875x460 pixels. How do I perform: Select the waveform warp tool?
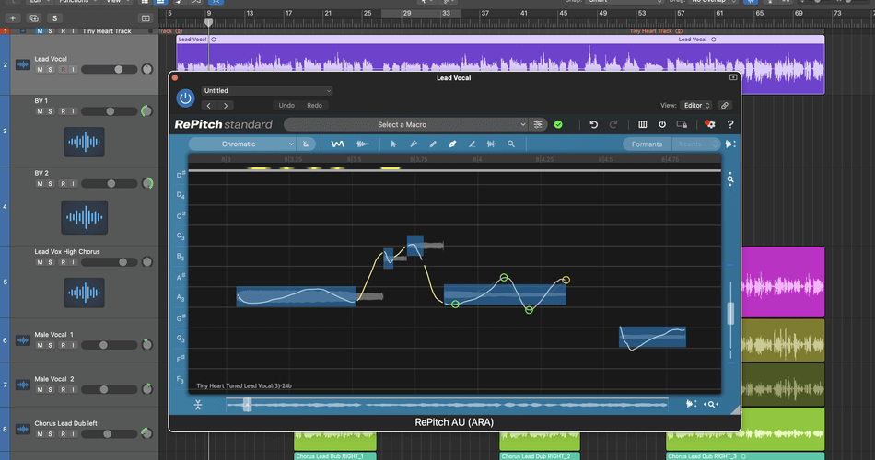[491, 144]
